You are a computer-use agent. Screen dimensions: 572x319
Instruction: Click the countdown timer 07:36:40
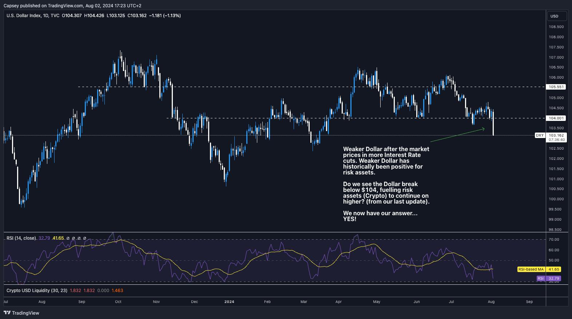pyautogui.click(x=557, y=140)
